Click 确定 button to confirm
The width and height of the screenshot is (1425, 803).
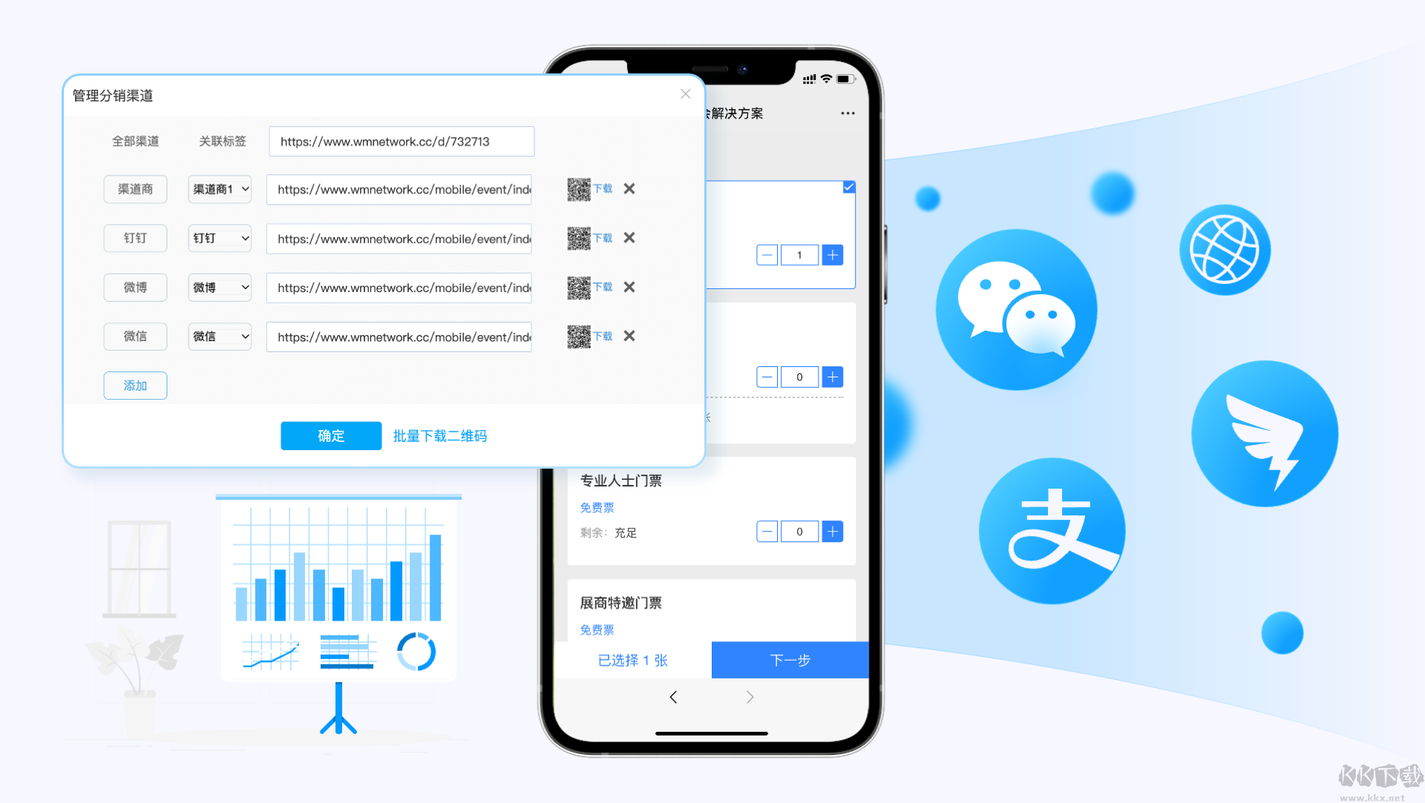[331, 436]
